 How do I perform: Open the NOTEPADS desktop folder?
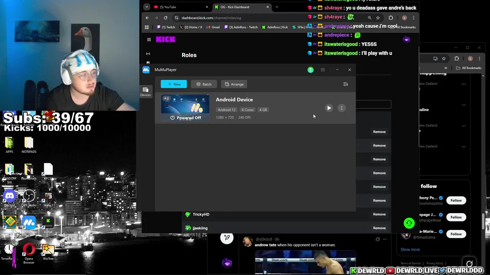pos(29,145)
